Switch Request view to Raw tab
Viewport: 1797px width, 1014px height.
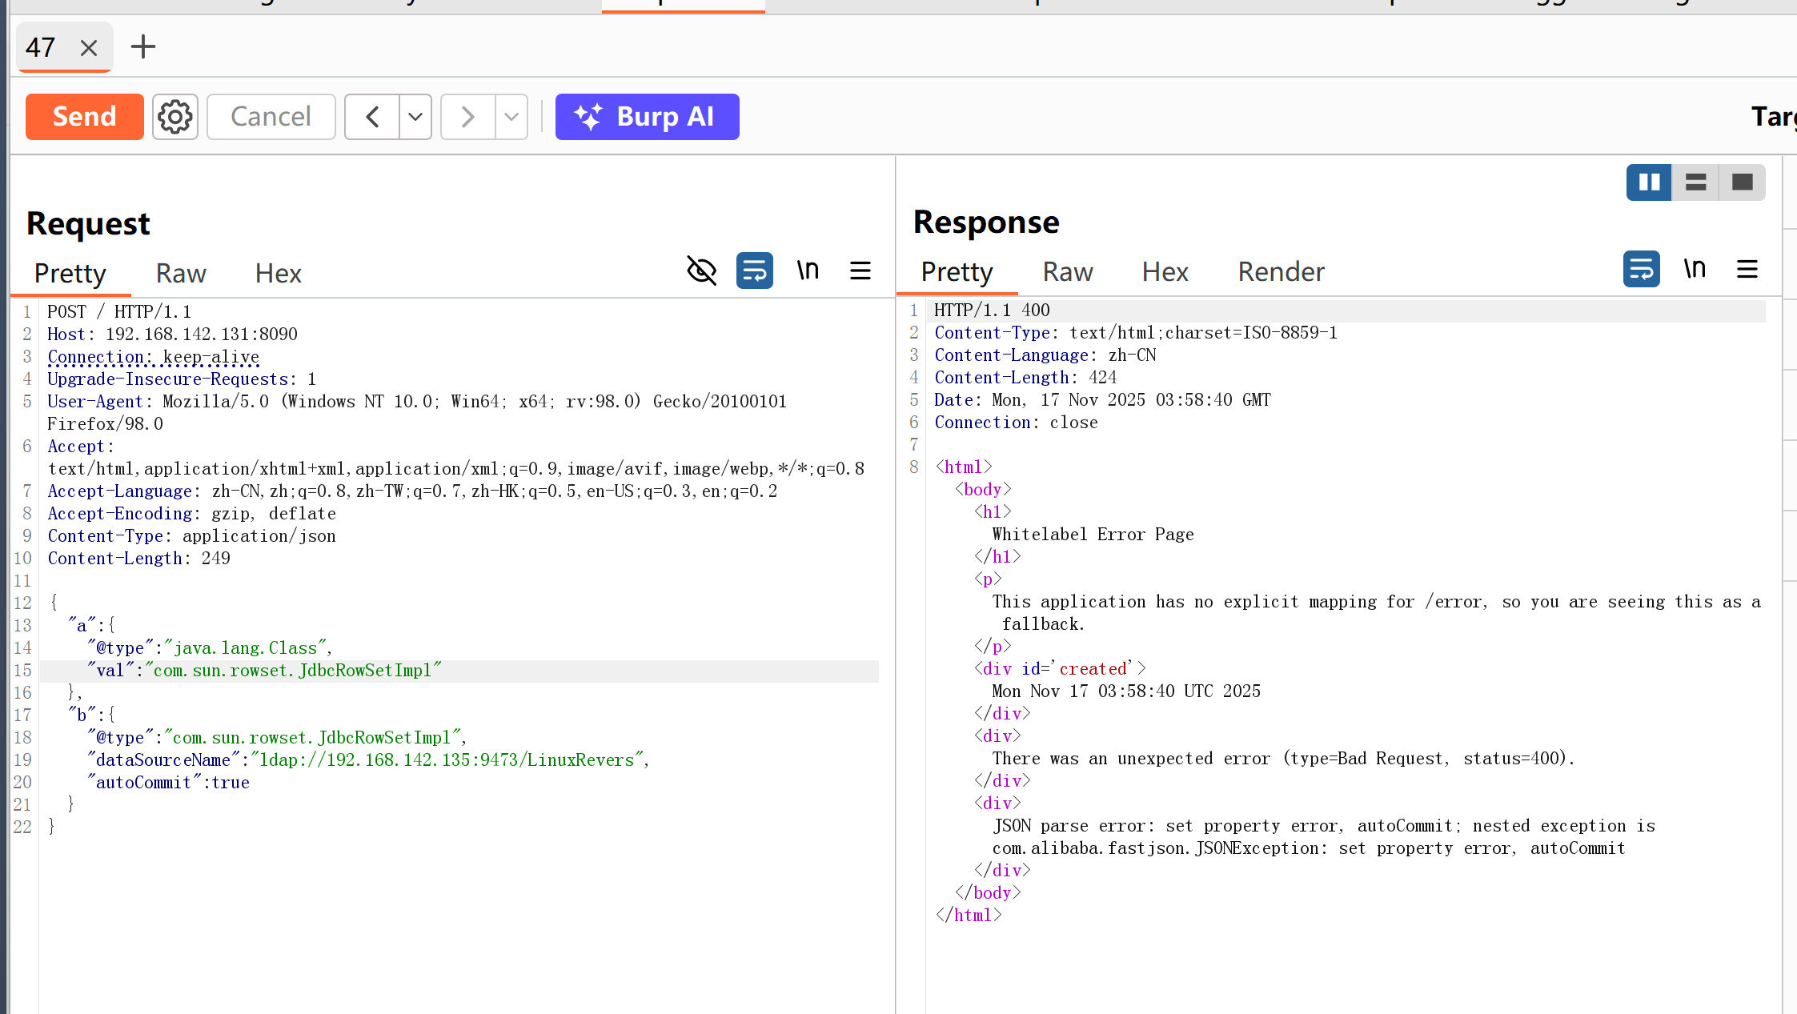181,274
